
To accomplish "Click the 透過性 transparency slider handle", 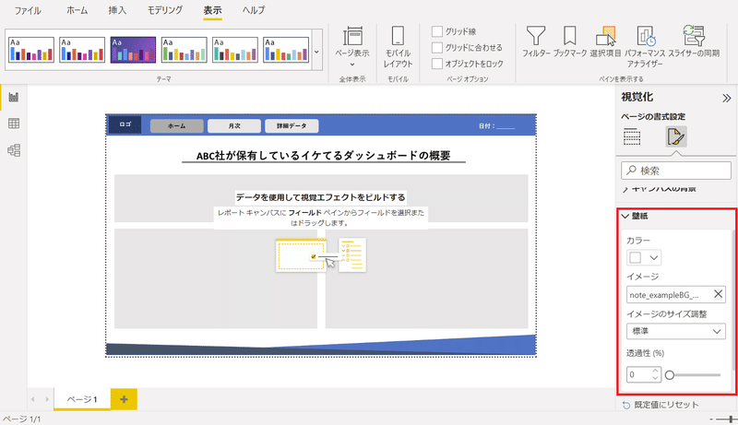I will coord(670,374).
